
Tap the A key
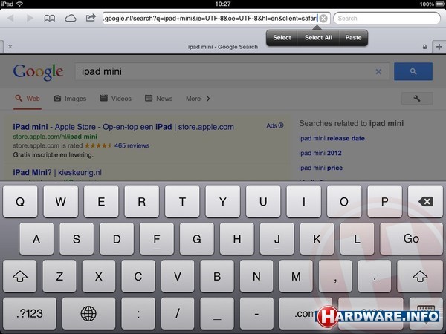tap(36, 238)
